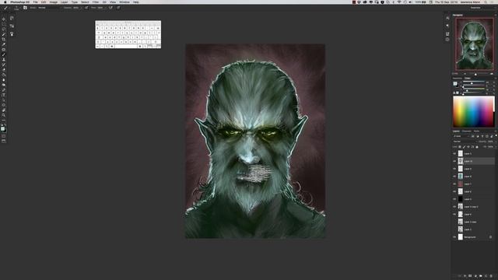498x280 pixels.
Task: Select the History Brush tool
Action: [4, 65]
